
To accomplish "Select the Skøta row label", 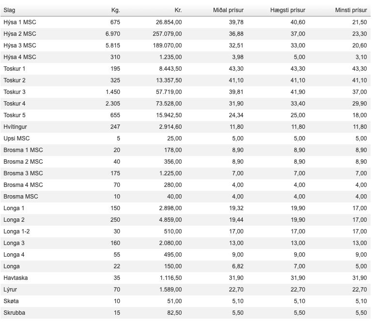I will (x=11, y=301).
